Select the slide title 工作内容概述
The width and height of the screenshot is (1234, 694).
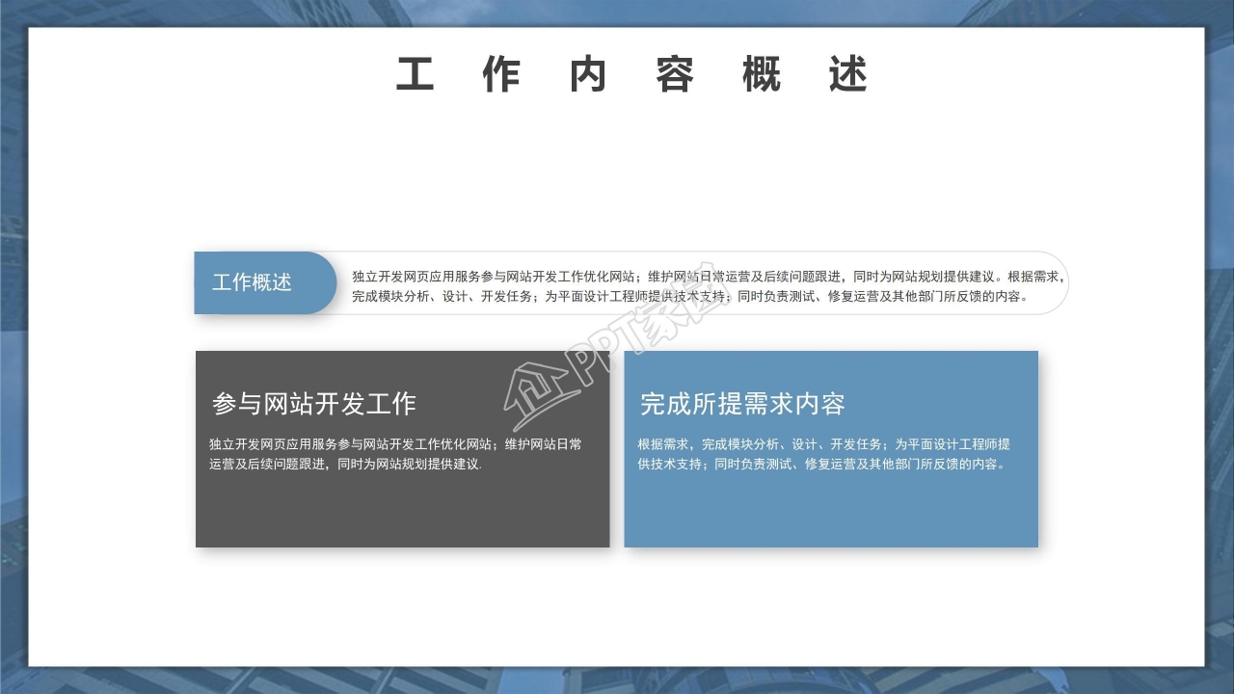[x=632, y=75]
